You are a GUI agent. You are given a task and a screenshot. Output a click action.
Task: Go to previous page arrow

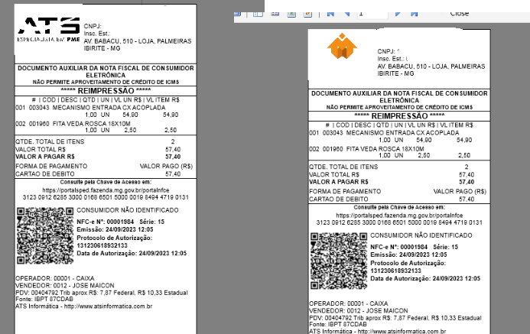coord(346,14)
